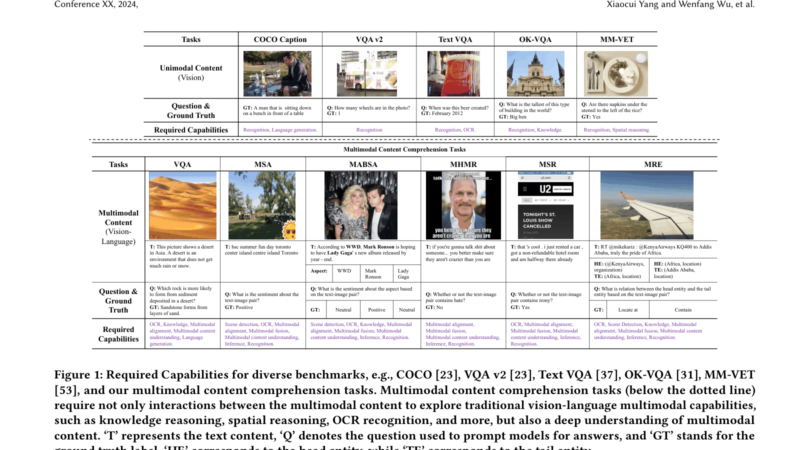809x450 pixels.
Task: Click the U2 website screenshot image
Action: pos(545,205)
